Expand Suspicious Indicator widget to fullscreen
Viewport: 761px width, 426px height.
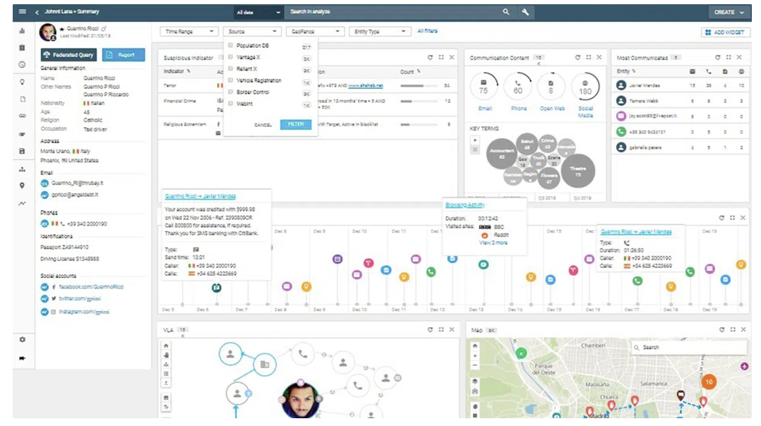click(x=441, y=57)
